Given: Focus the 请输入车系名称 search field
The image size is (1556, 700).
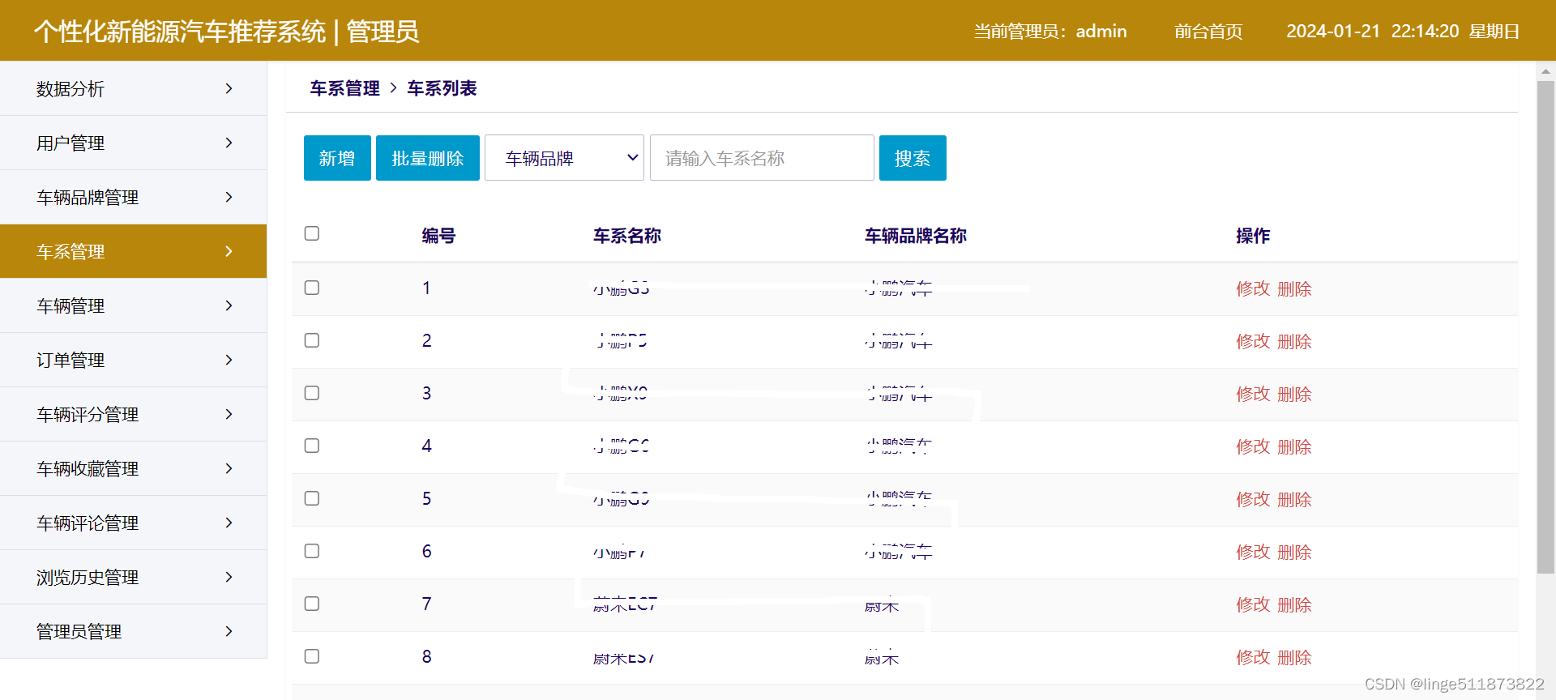Looking at the screenshot, I should click(x=762, y=158).
